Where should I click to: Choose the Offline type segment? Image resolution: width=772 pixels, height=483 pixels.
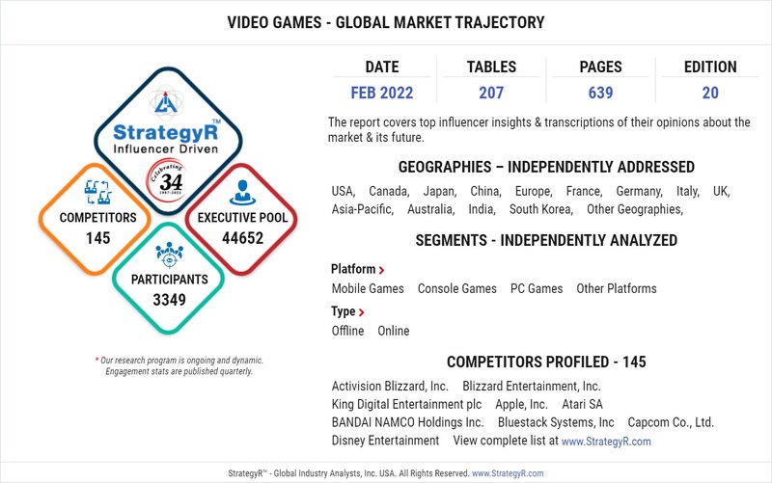(x=347, y=331)
